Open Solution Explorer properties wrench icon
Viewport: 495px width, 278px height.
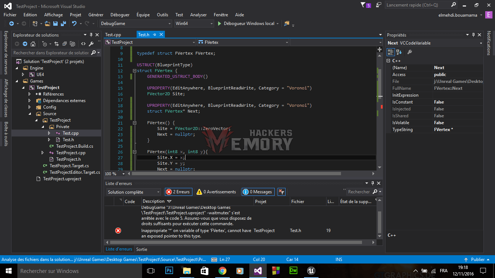[91, 44]
